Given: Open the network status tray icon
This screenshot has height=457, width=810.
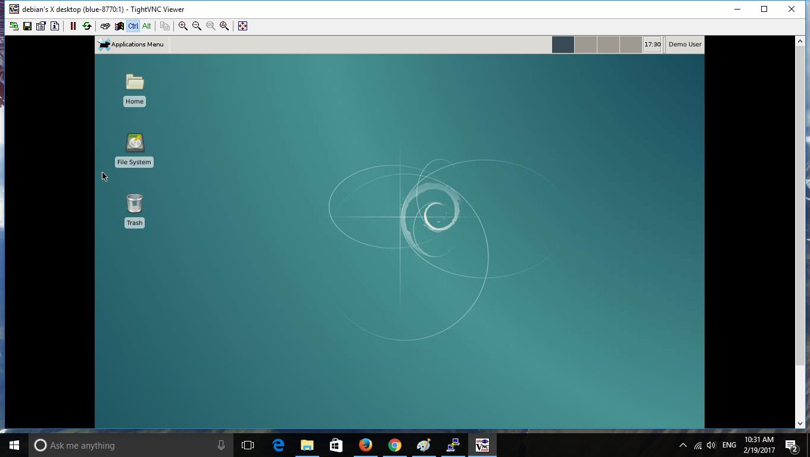Looking at the screenshot, I should coord(697,445).
